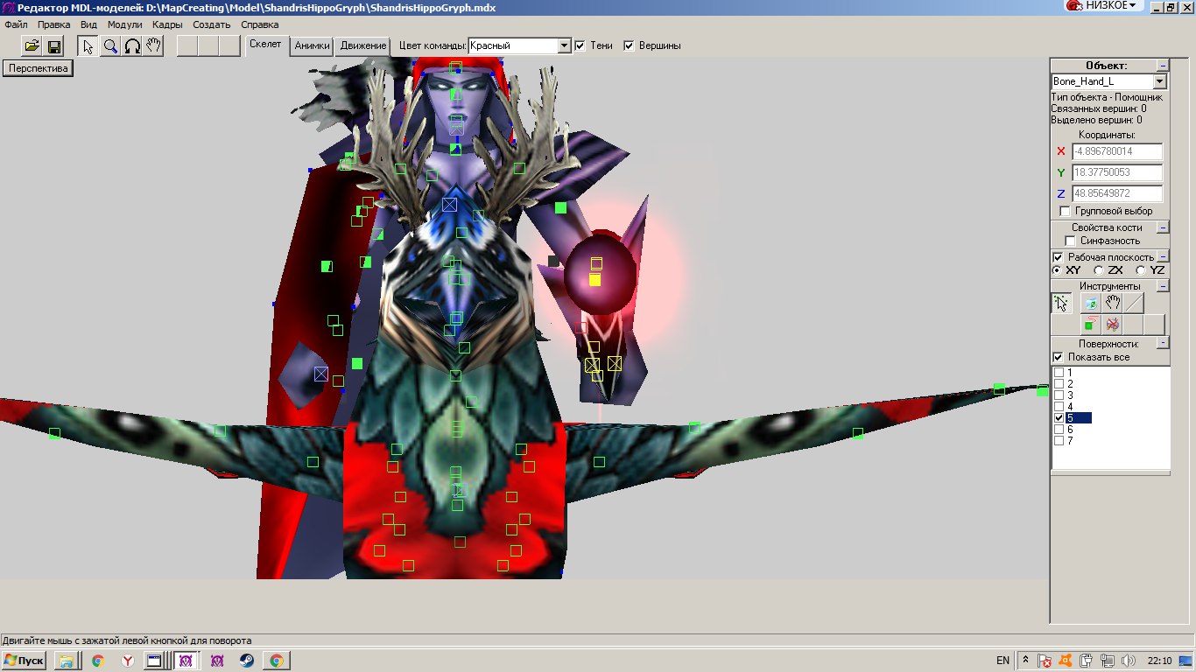This screenshot has width=1196, height=672.
Task: Click the Action Center flag tray icon
Action: [1045, 661]
